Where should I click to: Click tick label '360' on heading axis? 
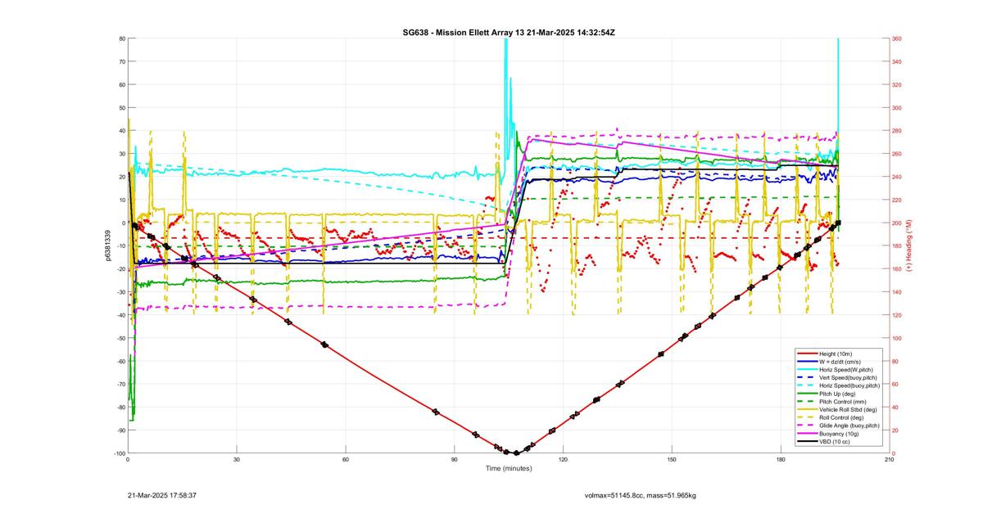click(898, 38)
